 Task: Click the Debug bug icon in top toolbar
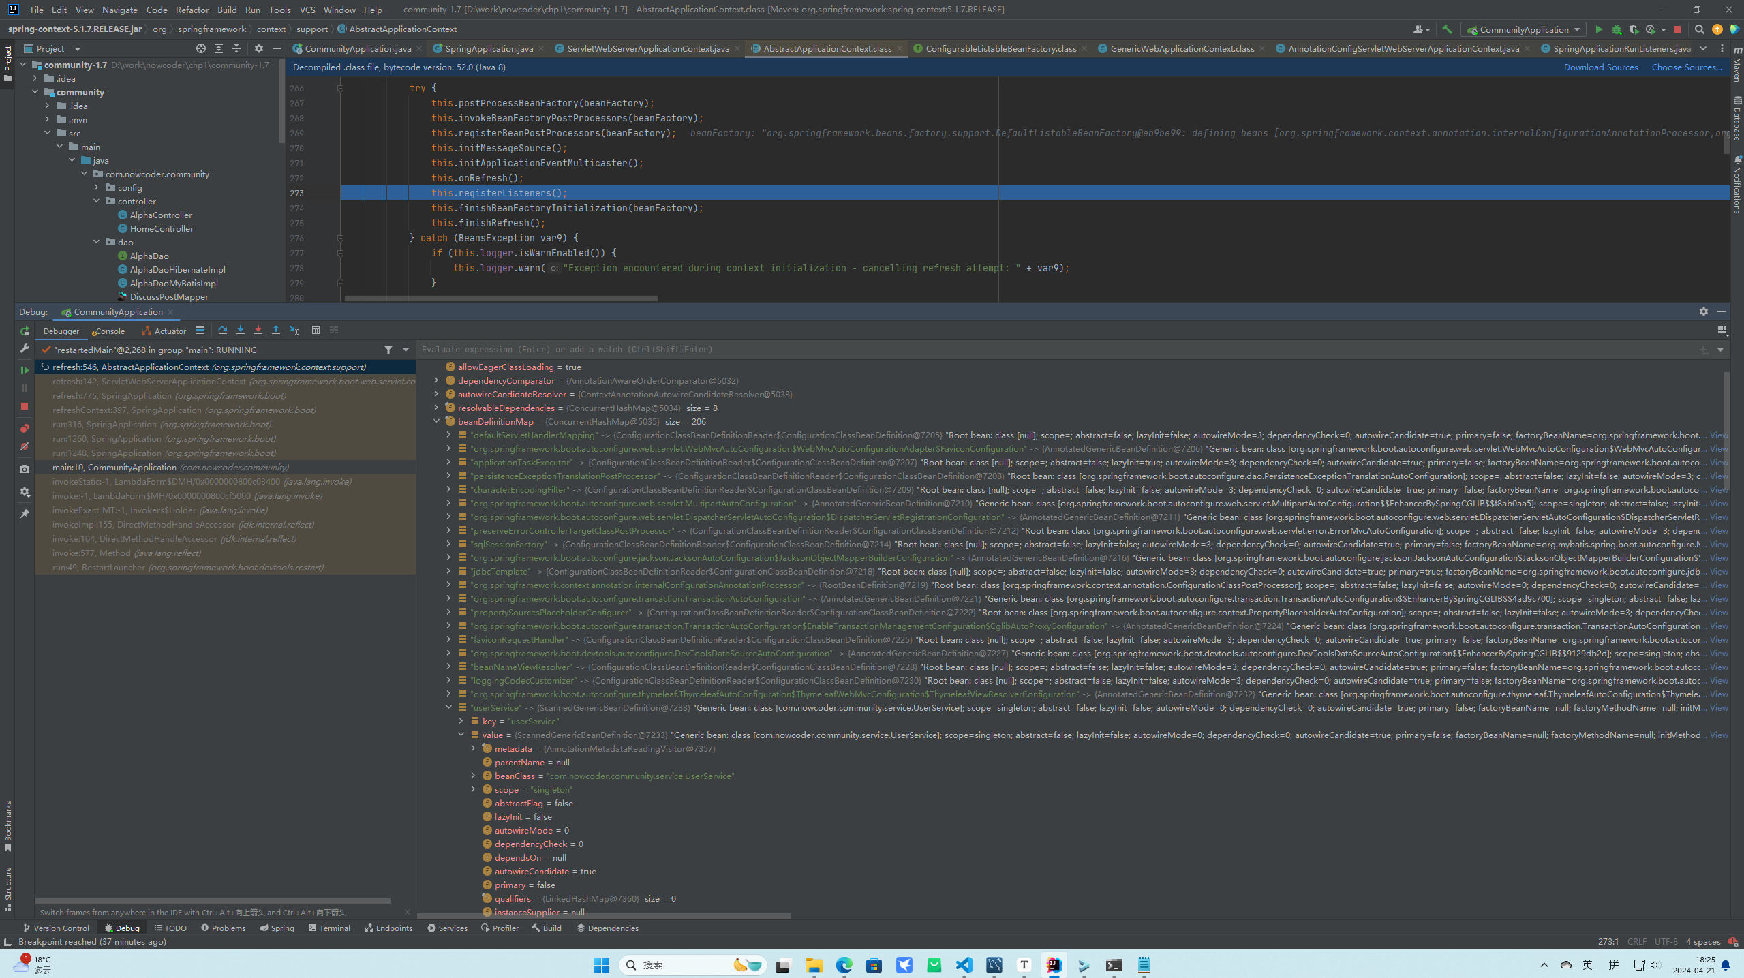[x=1617, y=29]
